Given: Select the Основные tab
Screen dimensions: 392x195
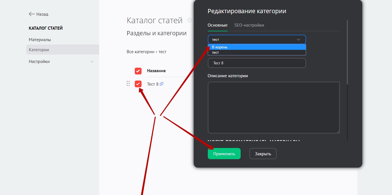Looking at the screenshot, I should (x=217, y=25).
